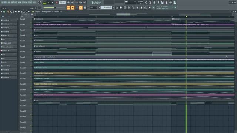The width and height of the screenshot is (237, 133).
Task: Open the TOOLS menu
Action: 30,3
